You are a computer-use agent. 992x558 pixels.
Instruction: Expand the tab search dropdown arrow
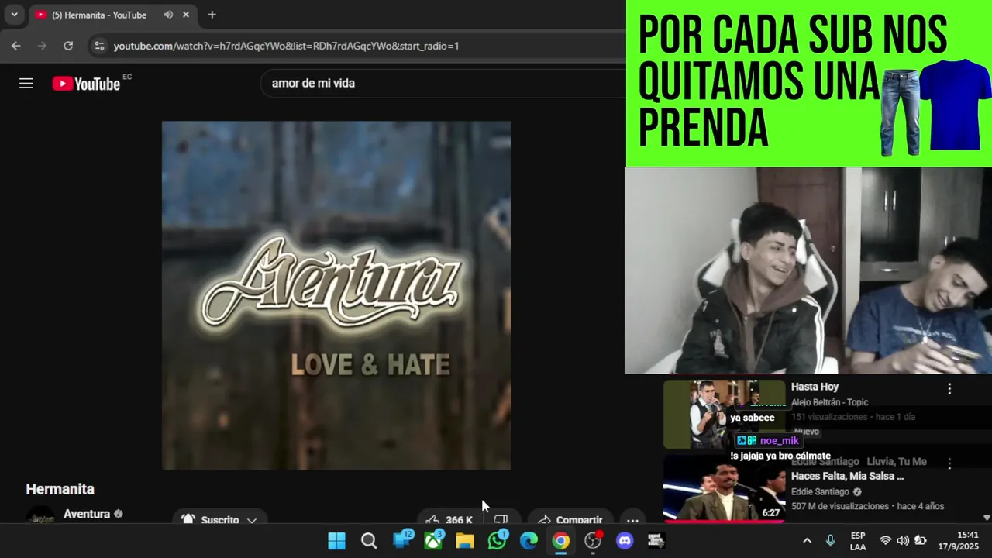(x=14, y=15)
